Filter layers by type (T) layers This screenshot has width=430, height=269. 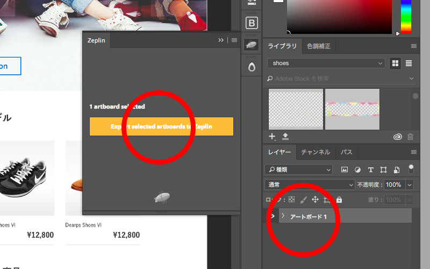tap(370, 170)
